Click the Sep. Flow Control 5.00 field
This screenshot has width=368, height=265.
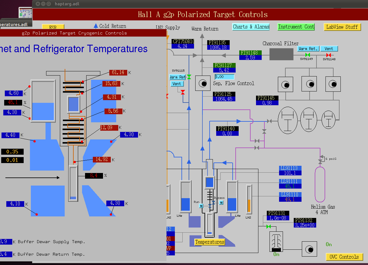(x=224, y=77)
